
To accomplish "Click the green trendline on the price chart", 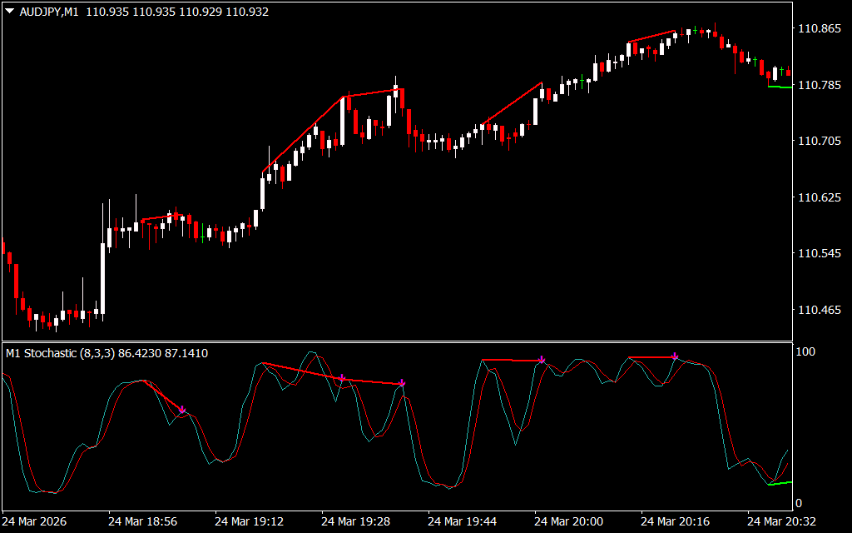I will click(x=780, y=87).
